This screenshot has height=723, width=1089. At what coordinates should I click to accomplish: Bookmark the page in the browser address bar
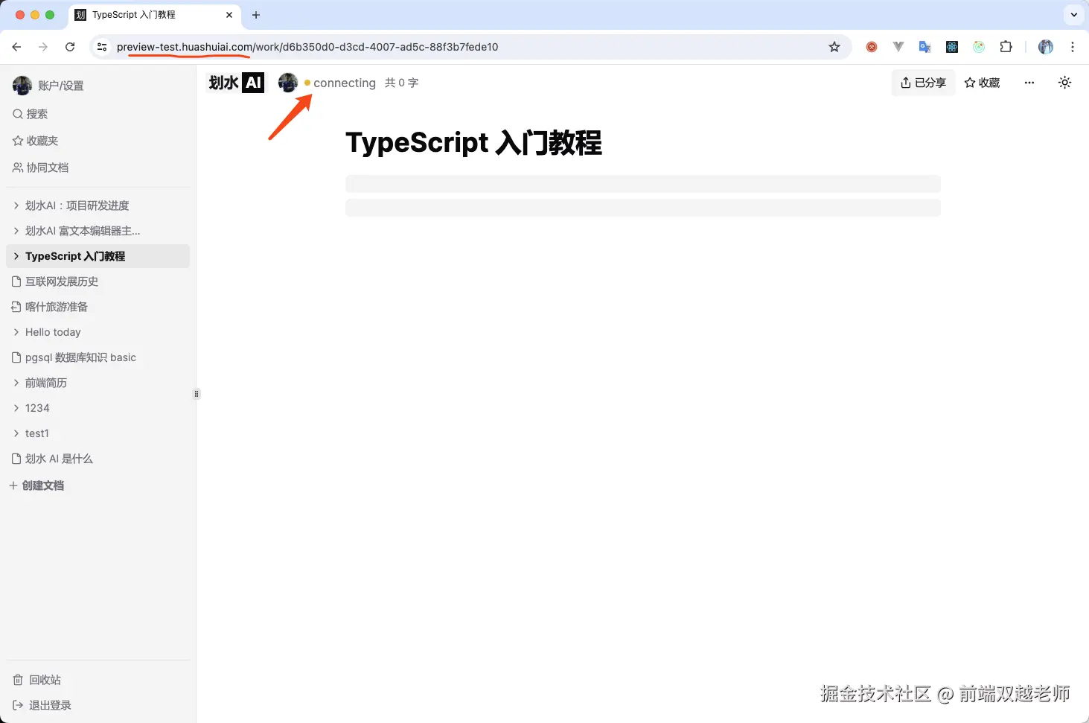(834, 46)
